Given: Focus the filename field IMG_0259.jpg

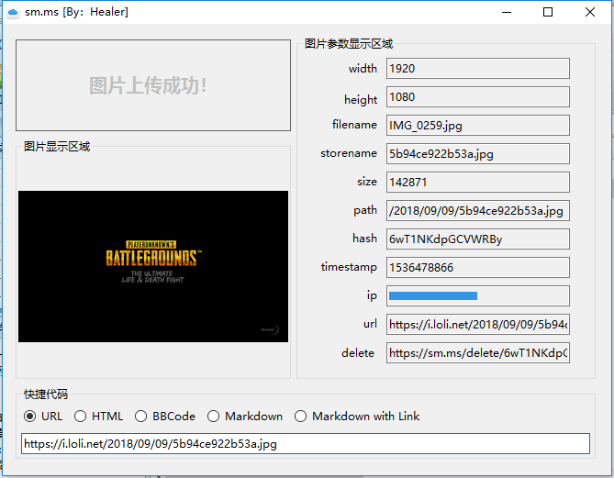Looking at the screenshot, I should (x=478, y=126).
